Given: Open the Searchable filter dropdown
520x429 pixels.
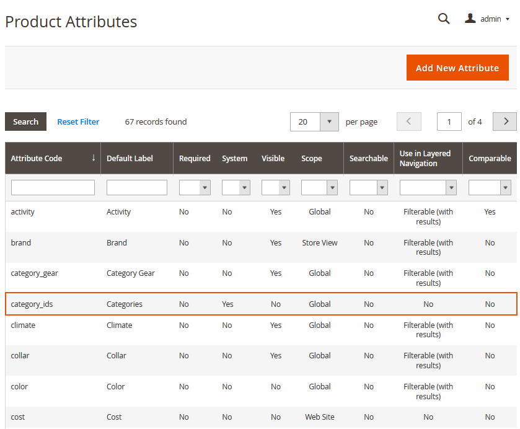Looking at the screenshot, I should (x=368, y=188).
